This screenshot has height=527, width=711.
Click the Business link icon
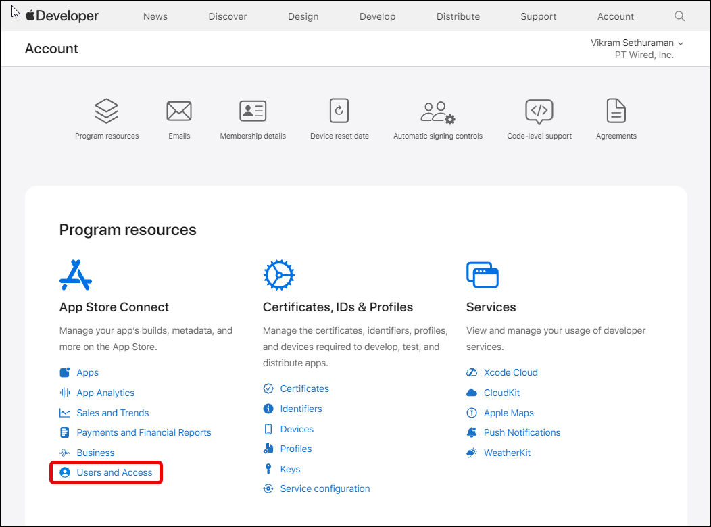(65, 453)
